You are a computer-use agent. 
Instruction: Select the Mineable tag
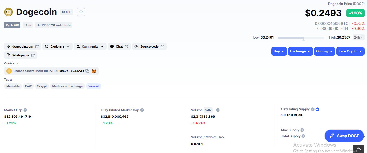coord(13,86)
